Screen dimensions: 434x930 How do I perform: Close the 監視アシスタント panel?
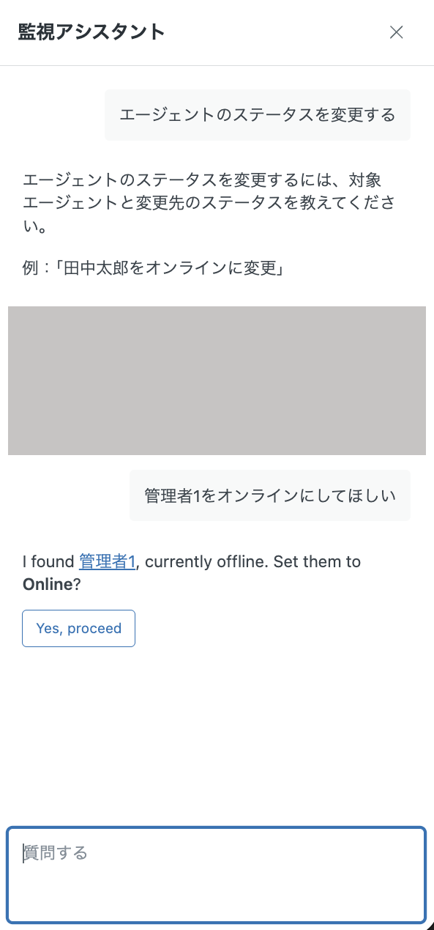pyautogui.click(x=396, y=32)
